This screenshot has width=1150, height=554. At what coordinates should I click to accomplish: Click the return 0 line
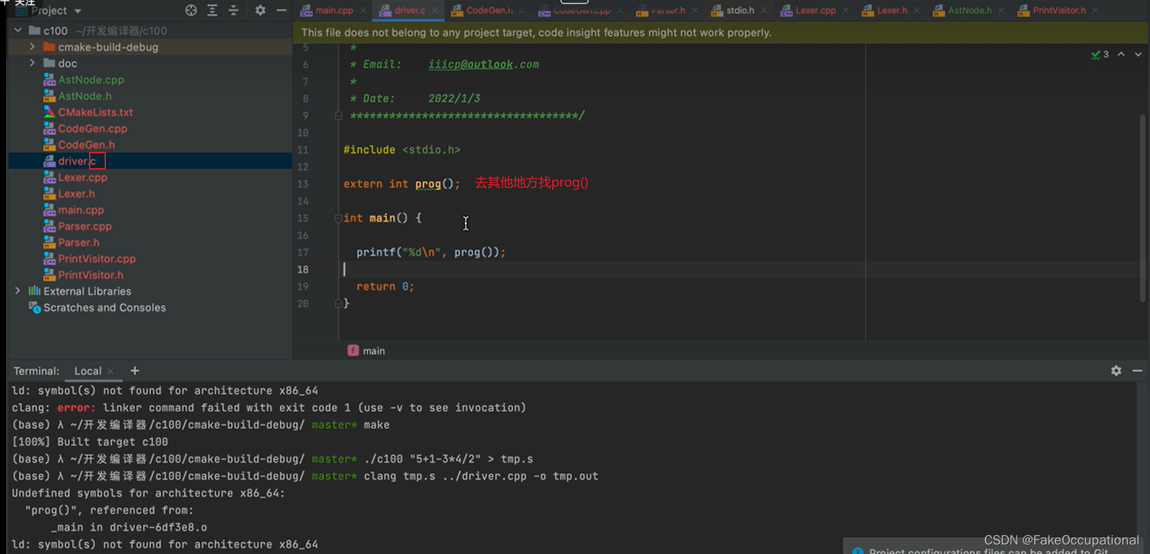tap(385, 286)
